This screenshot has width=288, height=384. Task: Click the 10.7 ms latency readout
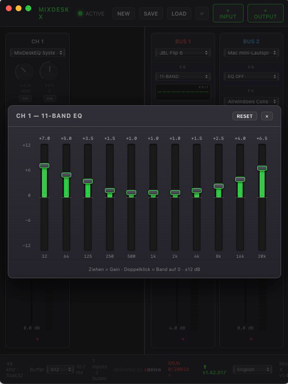click(81, 369)
